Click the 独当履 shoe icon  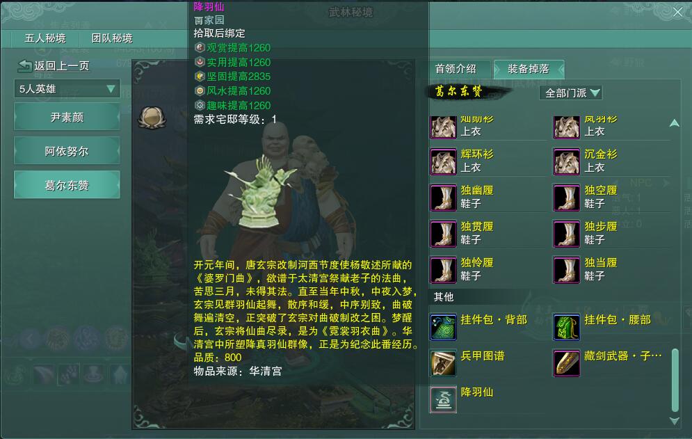(x=567, y=270)
